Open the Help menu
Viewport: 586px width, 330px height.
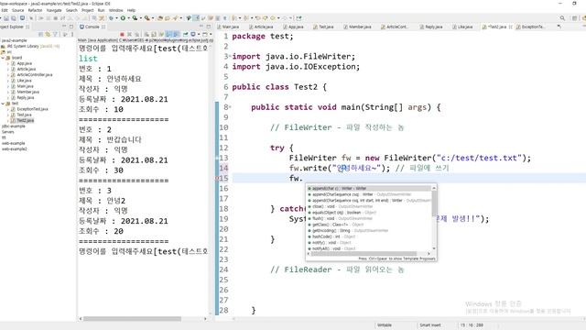tap(131, 10)
